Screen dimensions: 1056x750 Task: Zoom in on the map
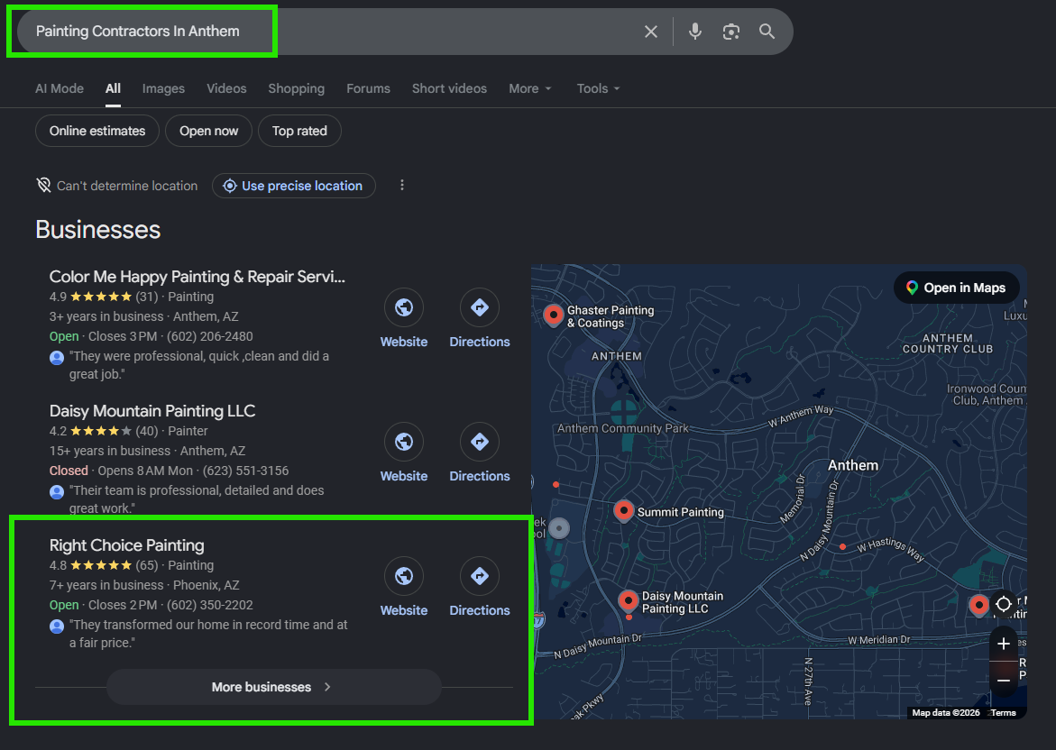coord(1004,644)
